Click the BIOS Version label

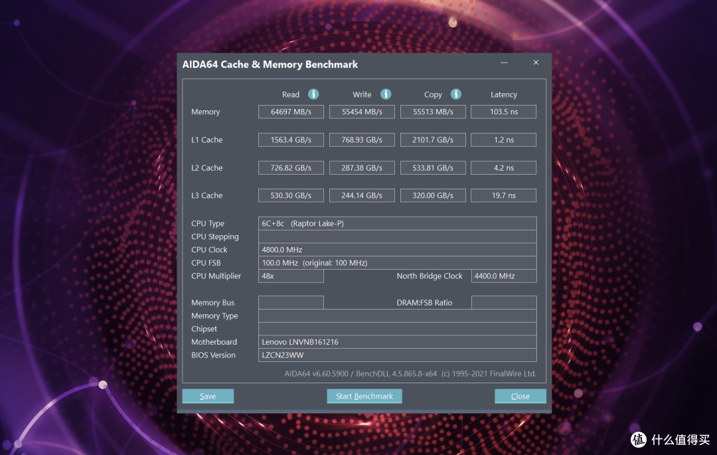214,355
